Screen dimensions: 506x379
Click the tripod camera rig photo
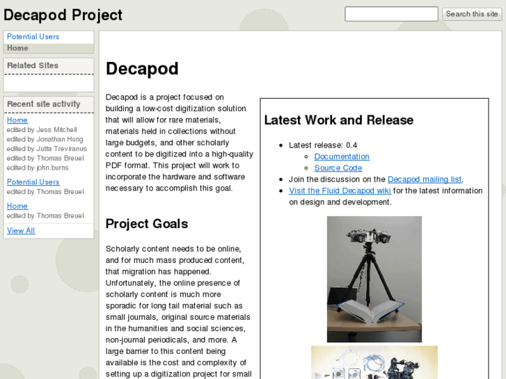[x=374, y=280]
